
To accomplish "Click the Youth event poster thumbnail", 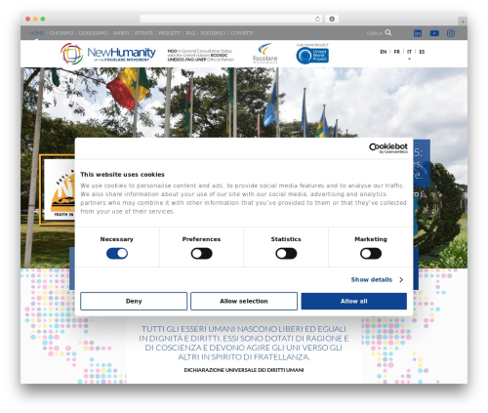I will [58, 189].
